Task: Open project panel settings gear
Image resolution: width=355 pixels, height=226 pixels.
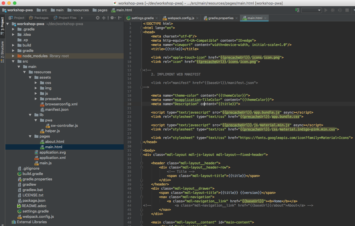Action: coord(112,18)
